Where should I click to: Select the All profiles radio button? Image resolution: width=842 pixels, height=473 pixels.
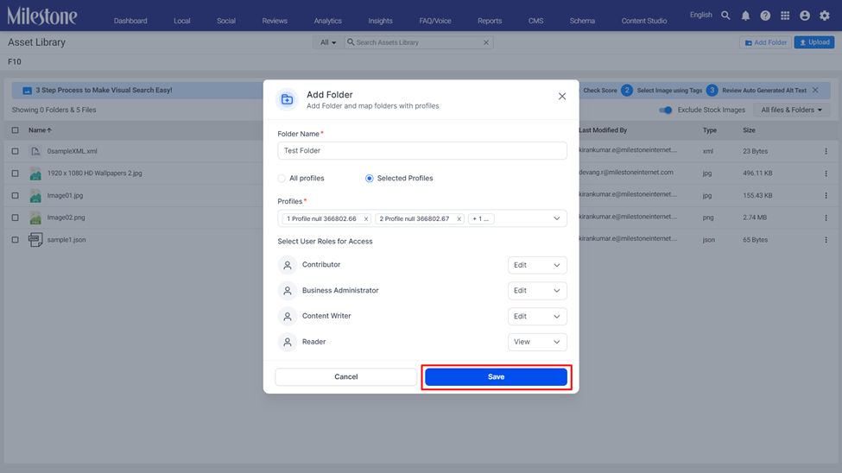[x=282, y=179]
